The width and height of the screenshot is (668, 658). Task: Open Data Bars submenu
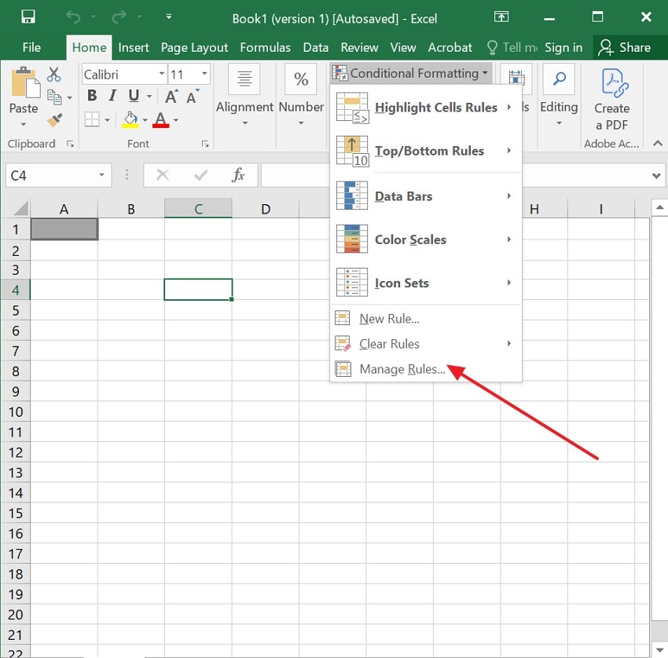click(425, 196)
